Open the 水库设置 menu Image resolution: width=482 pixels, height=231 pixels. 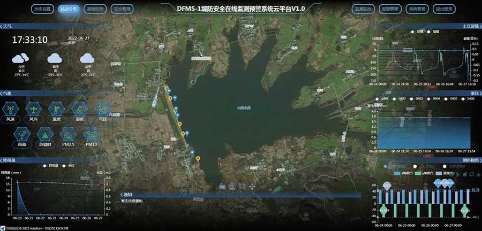point(42,9)
